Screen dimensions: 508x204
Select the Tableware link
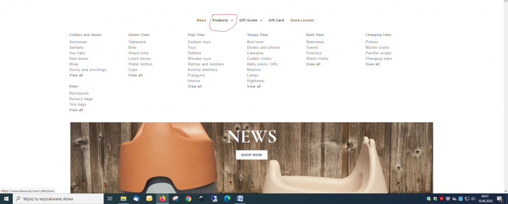pyautogui.click(x=137, y=42)
